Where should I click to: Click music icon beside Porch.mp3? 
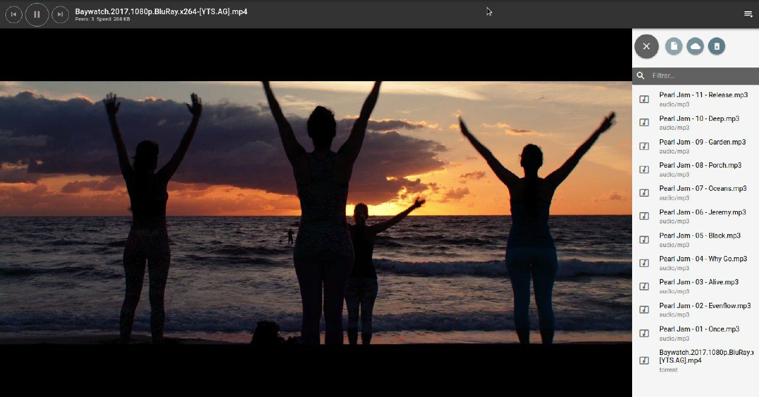[x=644, y=169]
